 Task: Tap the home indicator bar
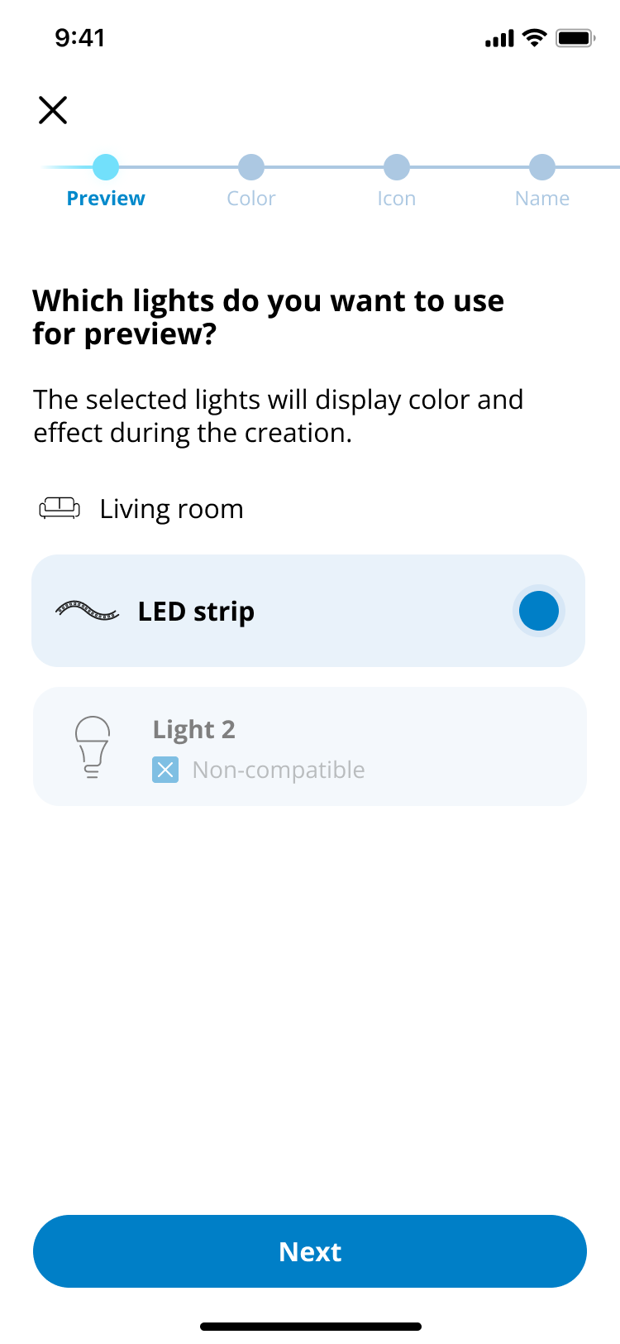pyautogui.click(x=311, y=1327)
